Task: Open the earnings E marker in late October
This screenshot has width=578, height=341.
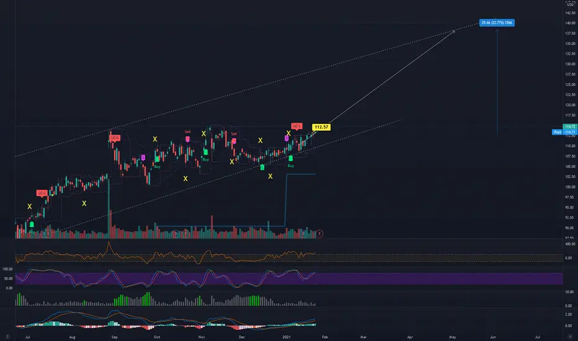Action: (186, 234)
